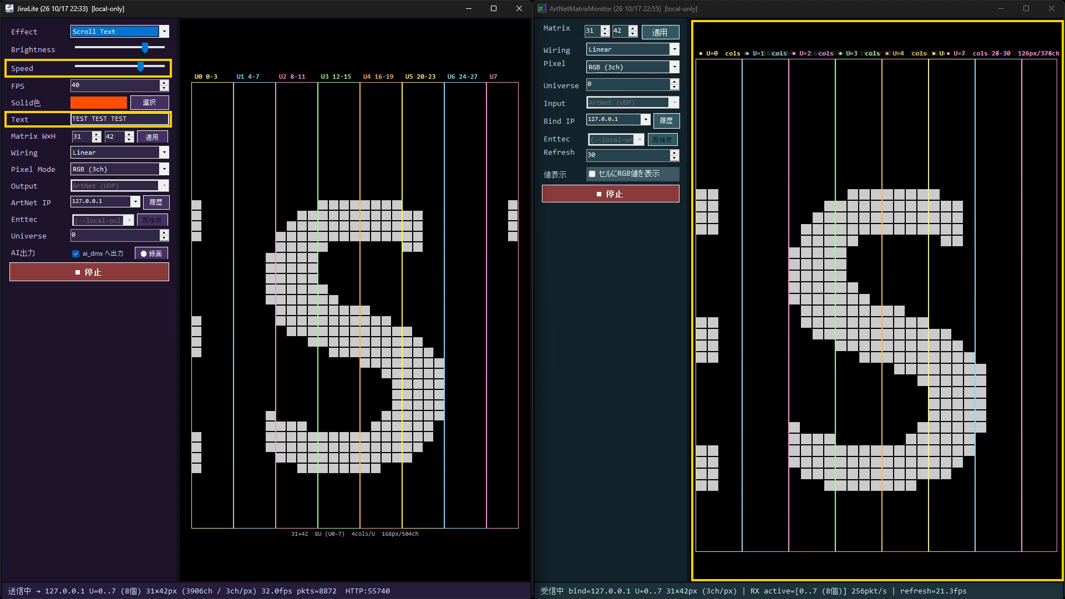Click the Text field containing TEST TEST TEST
Screen dimensions: 1065x599
120,119
